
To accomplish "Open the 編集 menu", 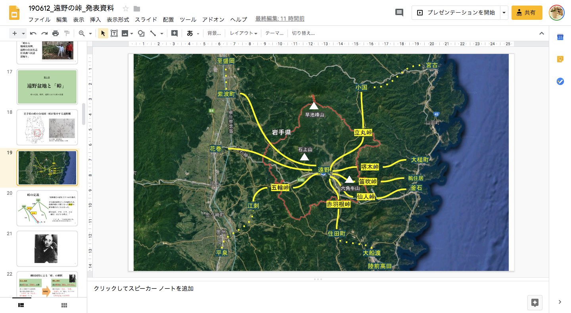I will (62, 19).
